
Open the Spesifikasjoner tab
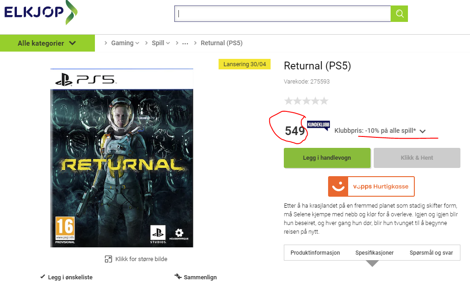pos(374,252)
